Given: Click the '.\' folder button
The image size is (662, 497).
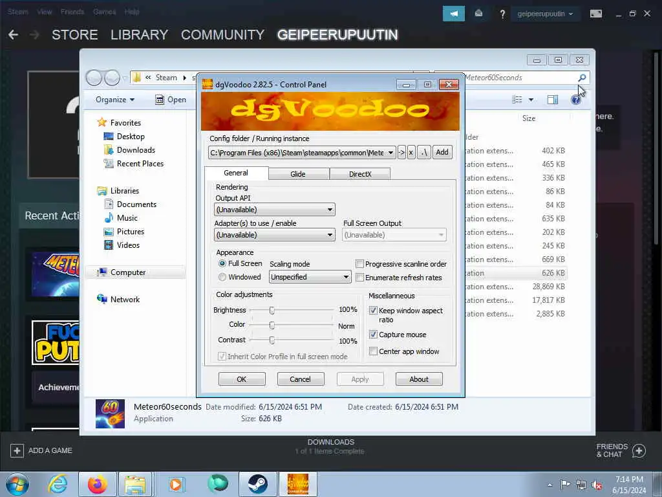Looking at the screenshot, I should 424,152.
